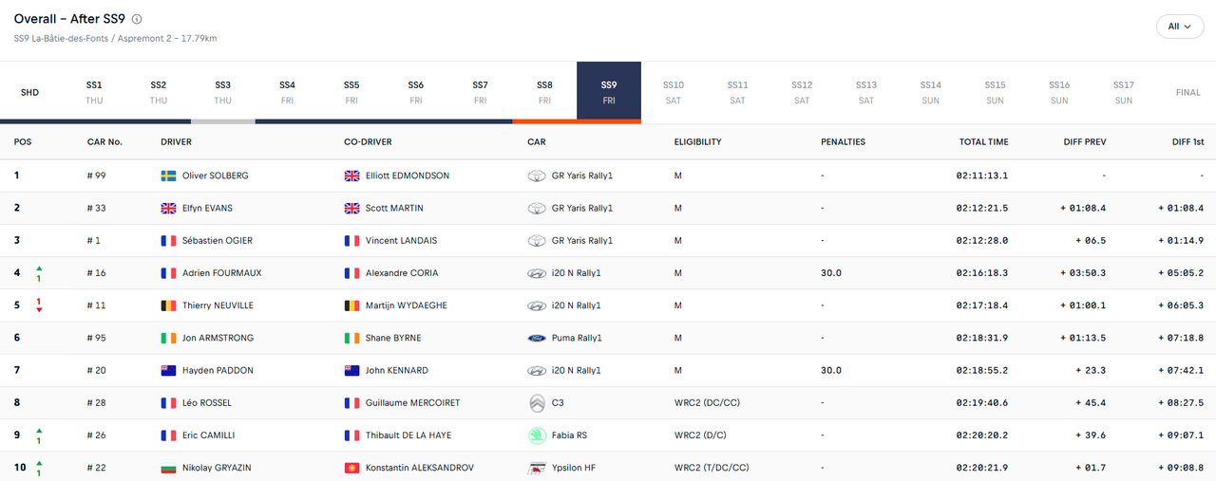Select the SS16 SUN stage tab
1216x481 pixels.
tap(1059, 93)
